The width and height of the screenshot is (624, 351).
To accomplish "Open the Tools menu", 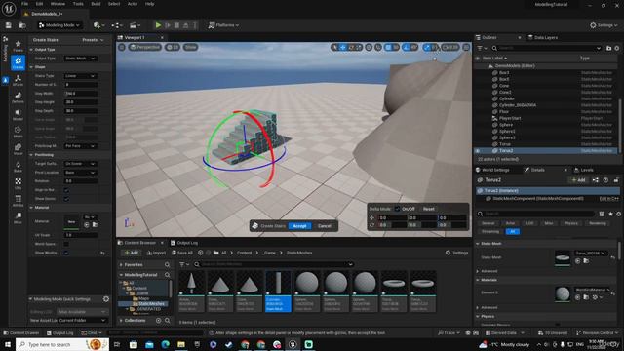I will click(78, 4).
